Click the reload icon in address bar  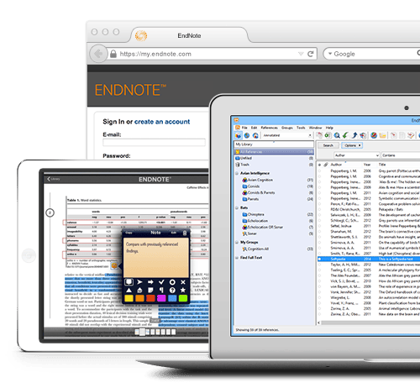(310, 54)
